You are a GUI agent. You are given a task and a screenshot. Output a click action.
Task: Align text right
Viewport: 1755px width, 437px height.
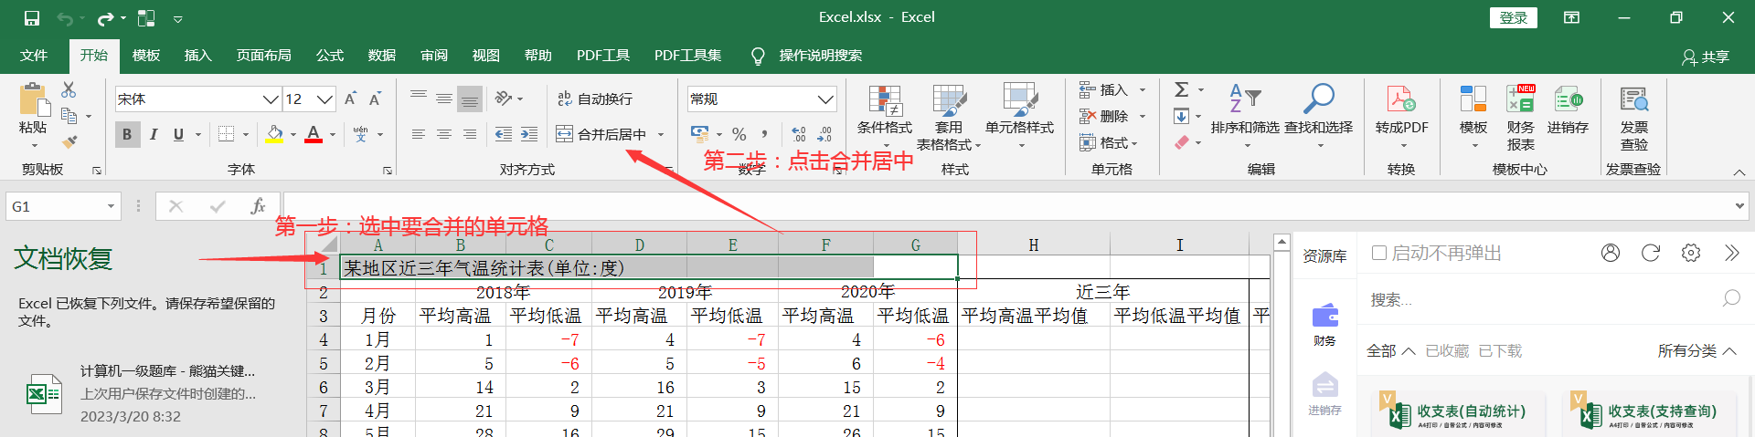click(x=470, y=134)
